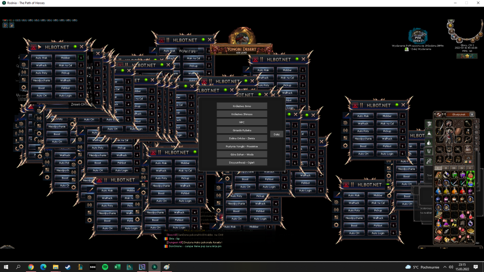
Task: Open Google Chrome from the taskbar
Action: pyautogui.click(x=31, y=267)
